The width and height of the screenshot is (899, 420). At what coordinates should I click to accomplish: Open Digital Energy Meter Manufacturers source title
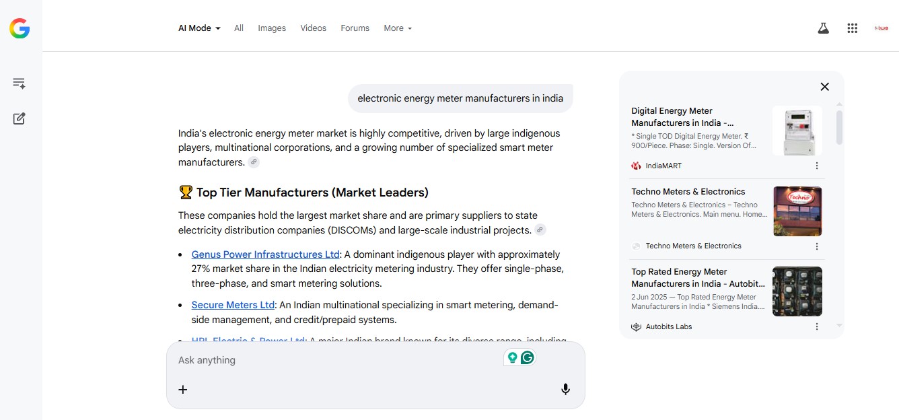tap(682, 117)
